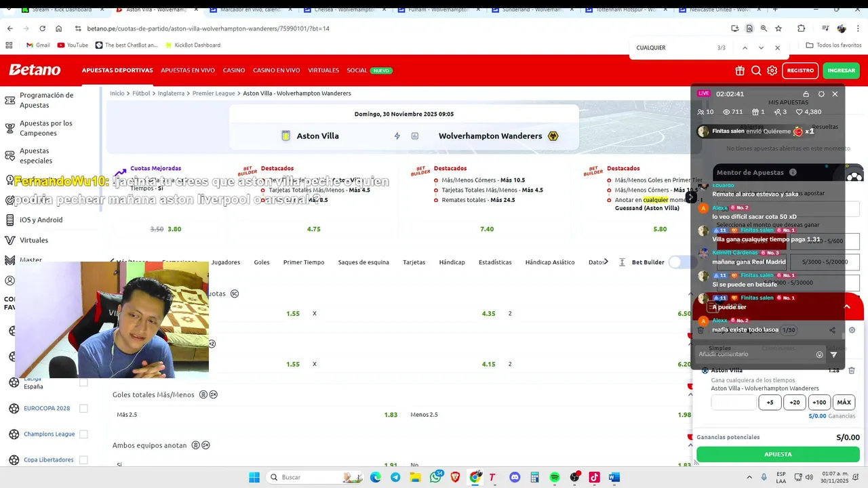The height and width of the screenshot is (488, 868).
Task: Add +100 to the stake
Action: (819, 403)
